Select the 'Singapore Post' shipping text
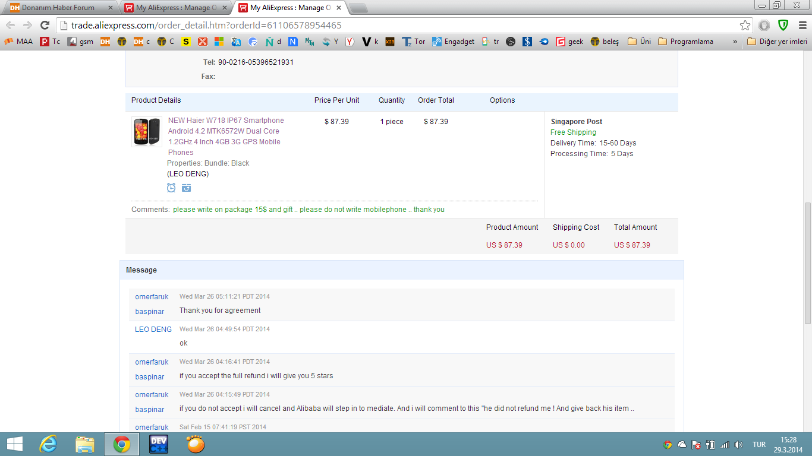This screenshot has width=812, height=456. [577, 122]
